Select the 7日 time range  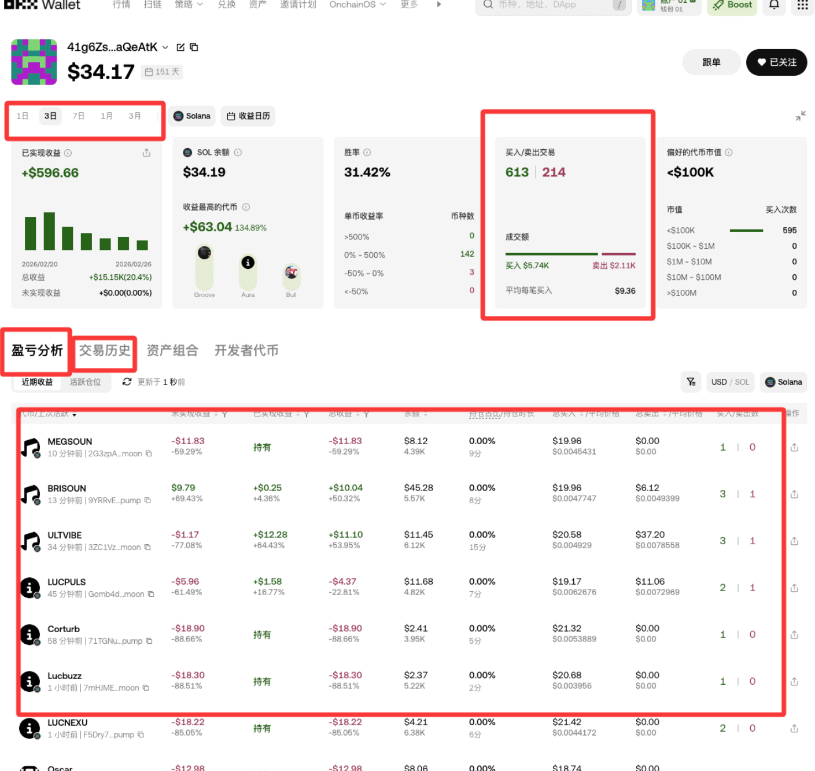pos(79,116)
